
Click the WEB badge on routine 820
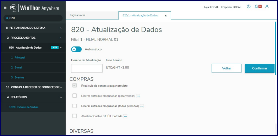55,48
